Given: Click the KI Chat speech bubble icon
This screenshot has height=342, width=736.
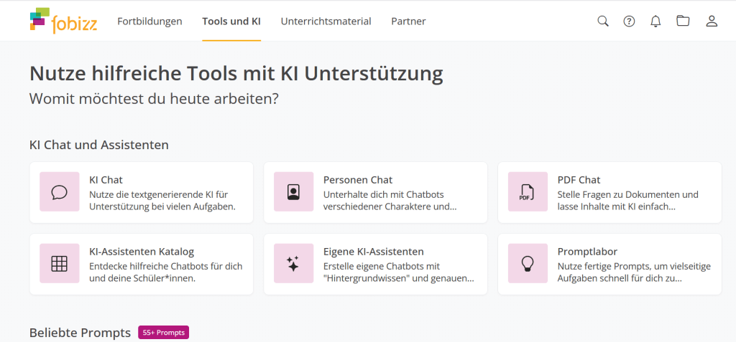Looking at the screenshot, I should coord(60,192).
